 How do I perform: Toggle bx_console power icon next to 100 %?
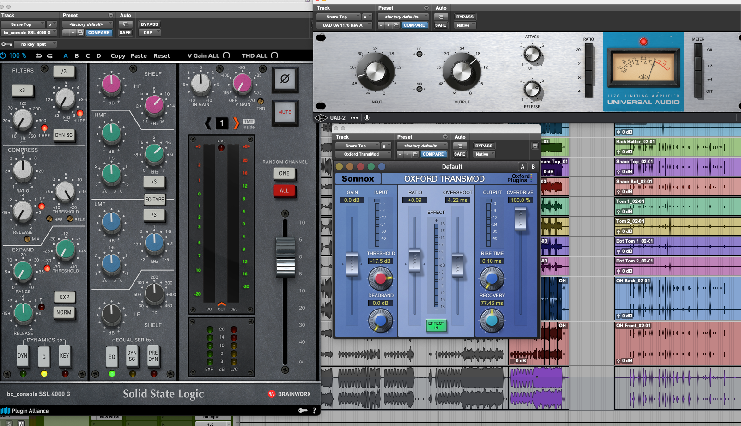click(x=3, y=55)
